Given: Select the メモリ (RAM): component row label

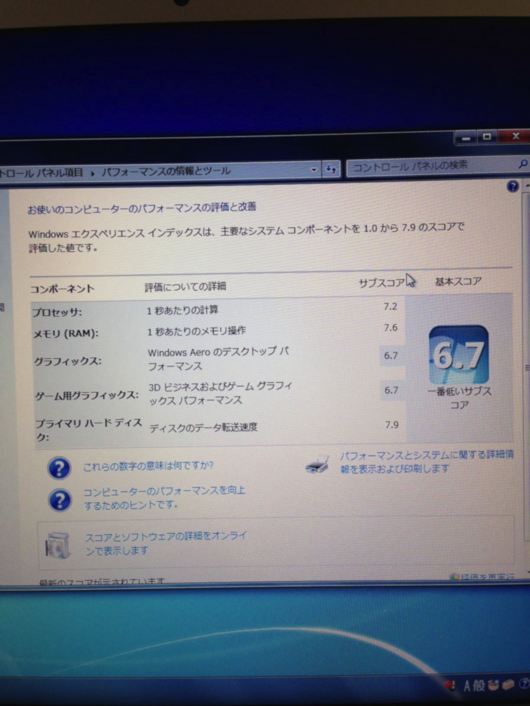Looking at the screenshot, I should point(66,334).
